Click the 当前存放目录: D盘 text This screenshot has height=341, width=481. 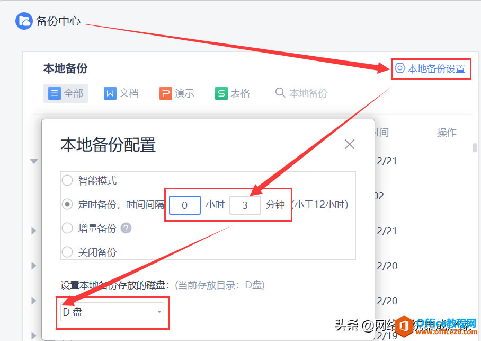click(220, 285)
